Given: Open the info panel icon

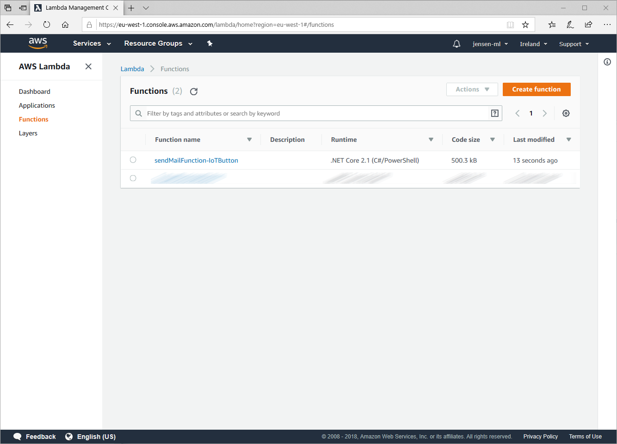Looking at the screenshot, I should click(x=607, y=62).
